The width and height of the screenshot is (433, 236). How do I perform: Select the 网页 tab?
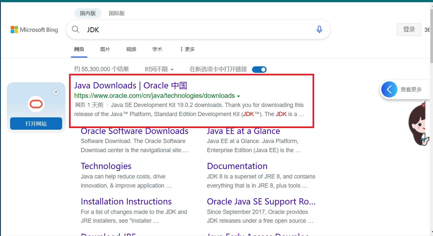pos(79,49)
